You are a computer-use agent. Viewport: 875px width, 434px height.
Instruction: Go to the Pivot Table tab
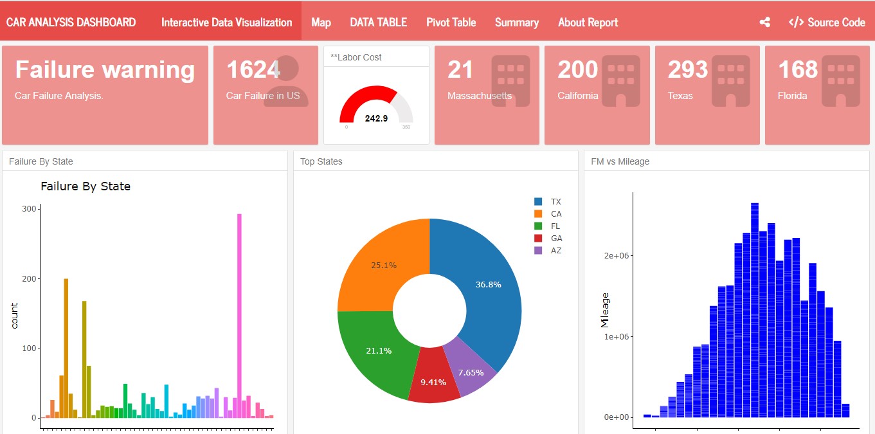(451, 23)
